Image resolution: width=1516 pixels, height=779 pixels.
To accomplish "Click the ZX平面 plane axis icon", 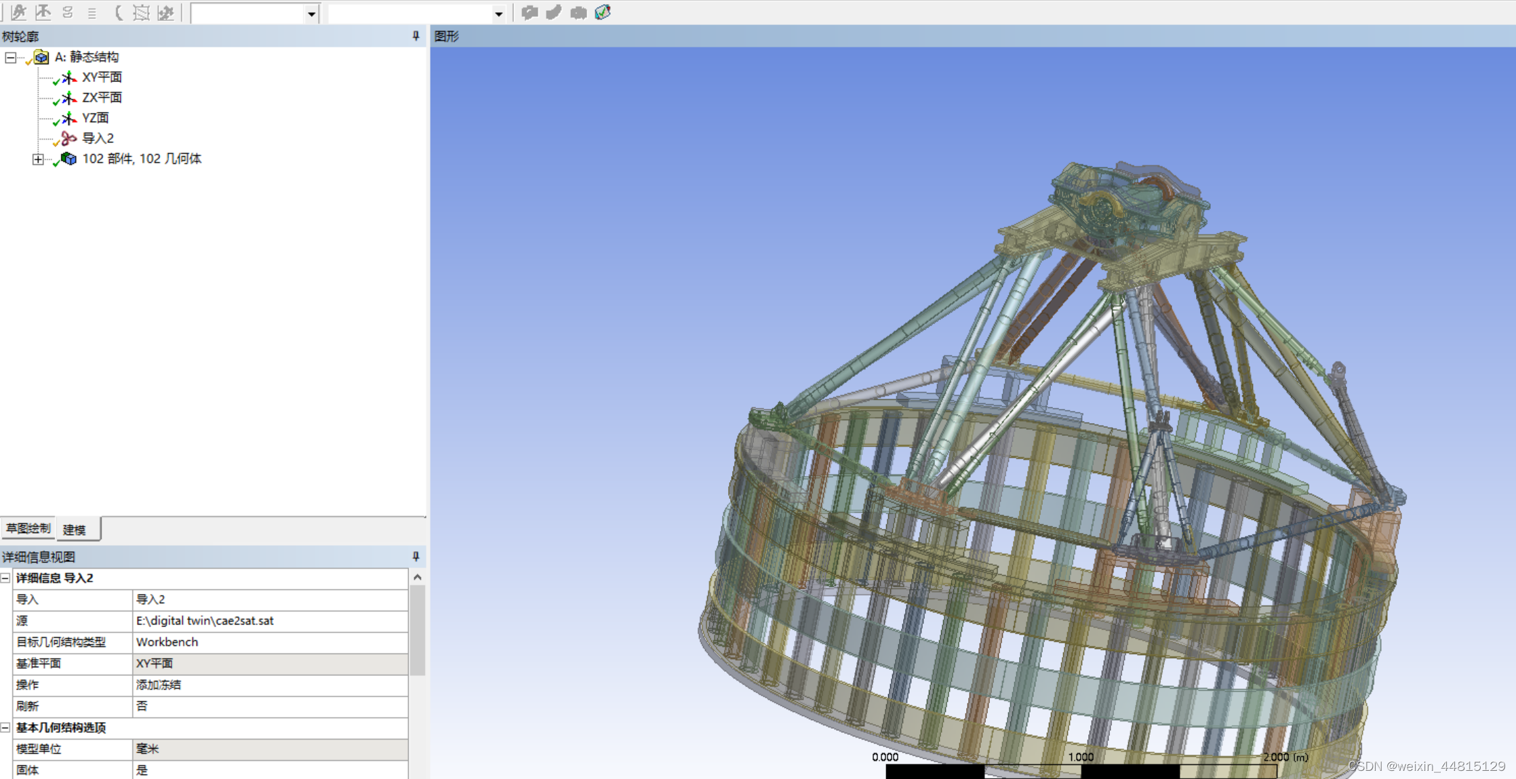I will point(68,98).
